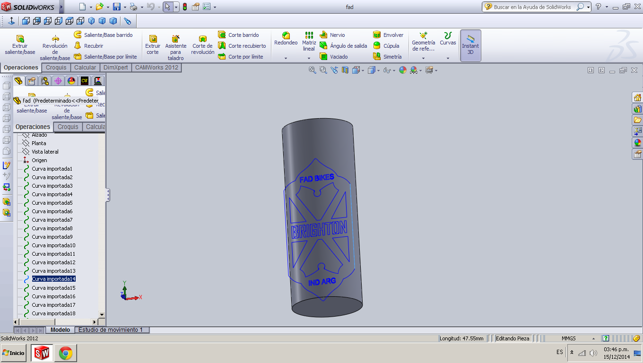Click Zoom to area icon
The height and width of the screenshot is (363, 643).
pyautogui.click(x=323, y=70)
